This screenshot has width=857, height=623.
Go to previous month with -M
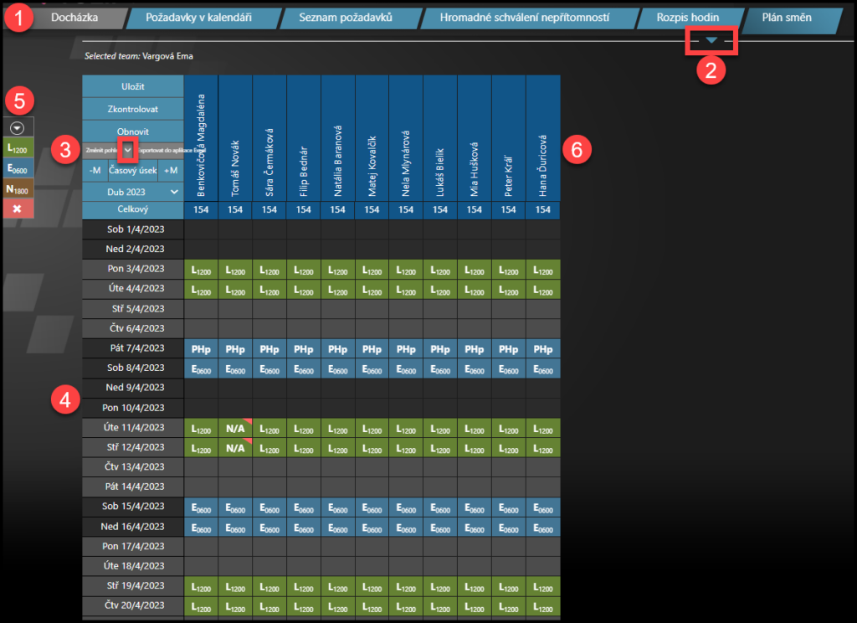(x=95, y=171)
